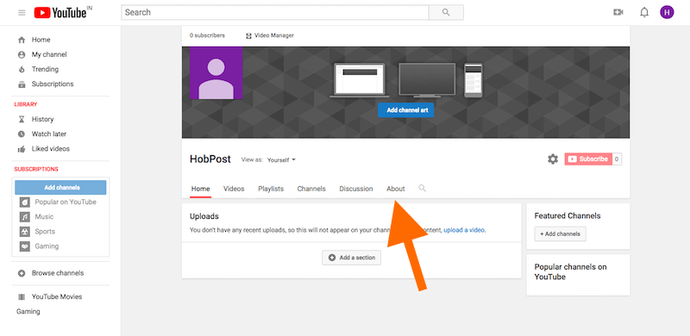
Task: Click the Watch later clock icon
Action: pyautogui.click(x=21, y=134)
